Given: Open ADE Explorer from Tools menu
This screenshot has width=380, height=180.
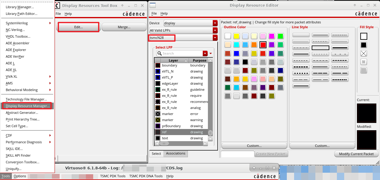Looking at the screenshot, I should pyautogui.click(x=16, y=50).
